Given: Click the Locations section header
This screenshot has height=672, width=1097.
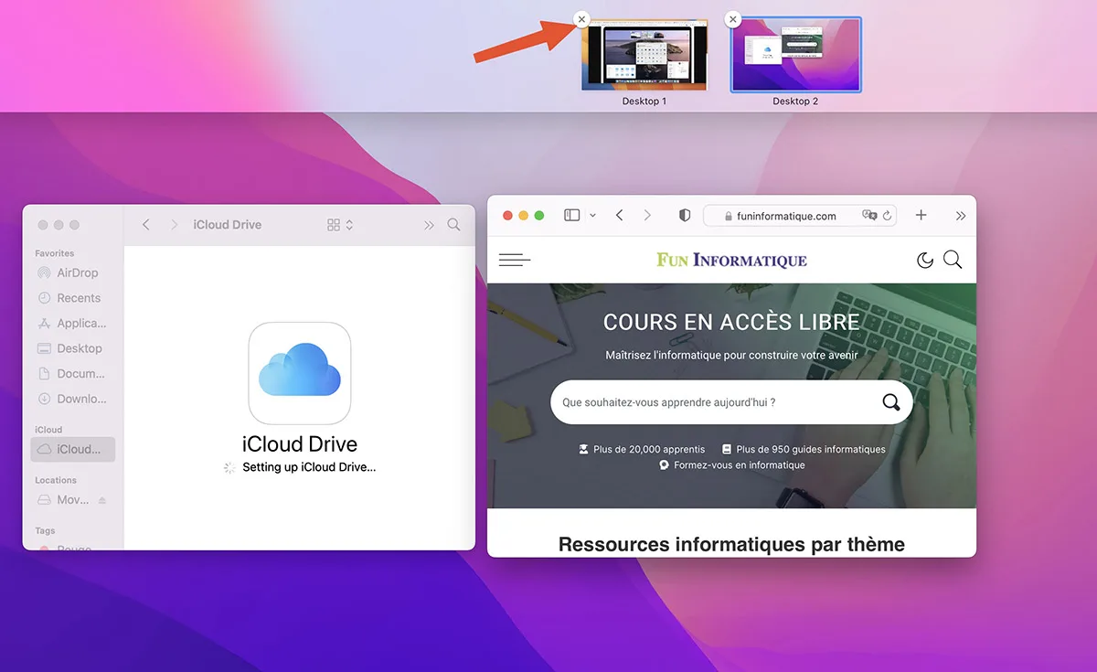Looking at the screenshot, I should (56, 480).
